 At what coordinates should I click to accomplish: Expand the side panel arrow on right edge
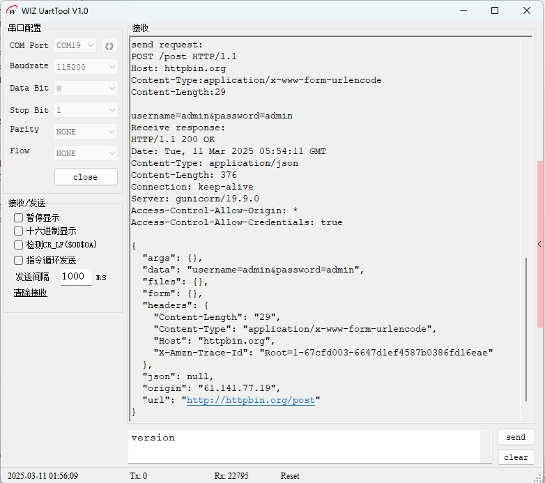539,244
